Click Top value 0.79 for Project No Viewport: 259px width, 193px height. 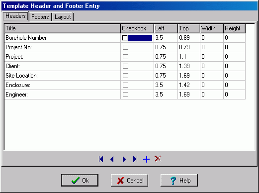tap(189, 47)
